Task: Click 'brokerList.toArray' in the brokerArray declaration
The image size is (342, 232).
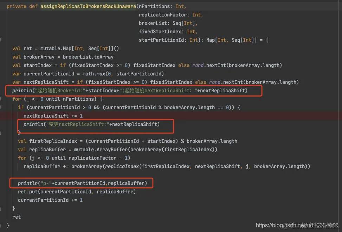Action: point(88,57)
